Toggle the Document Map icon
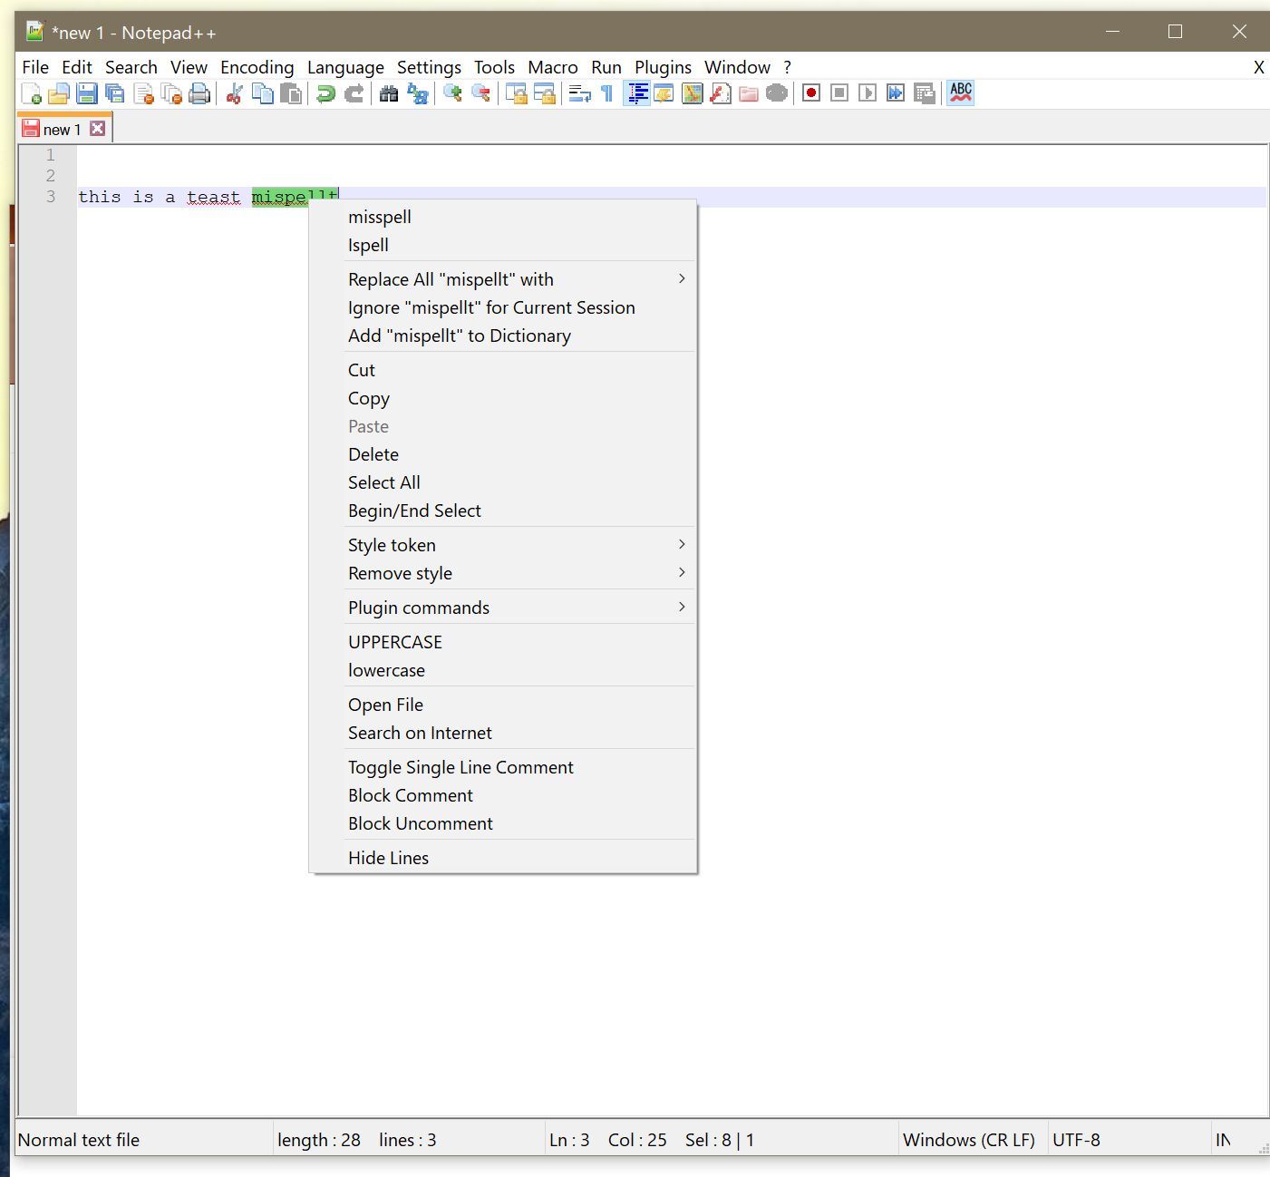The width and height of the screenshot is (1270, 1177). (693, 93)
